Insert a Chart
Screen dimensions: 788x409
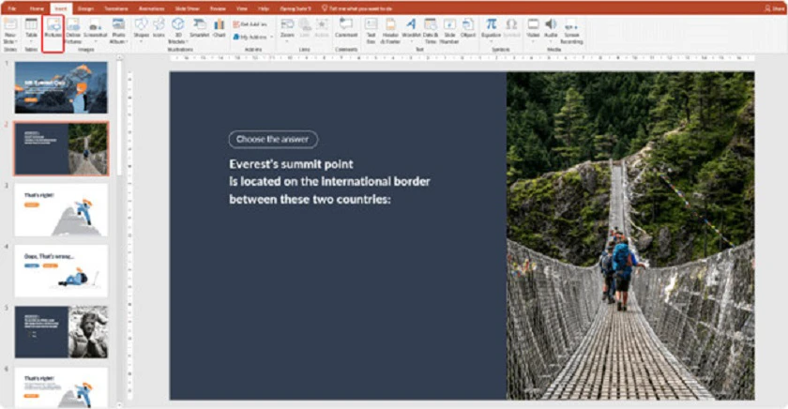[x=220, y=29]
